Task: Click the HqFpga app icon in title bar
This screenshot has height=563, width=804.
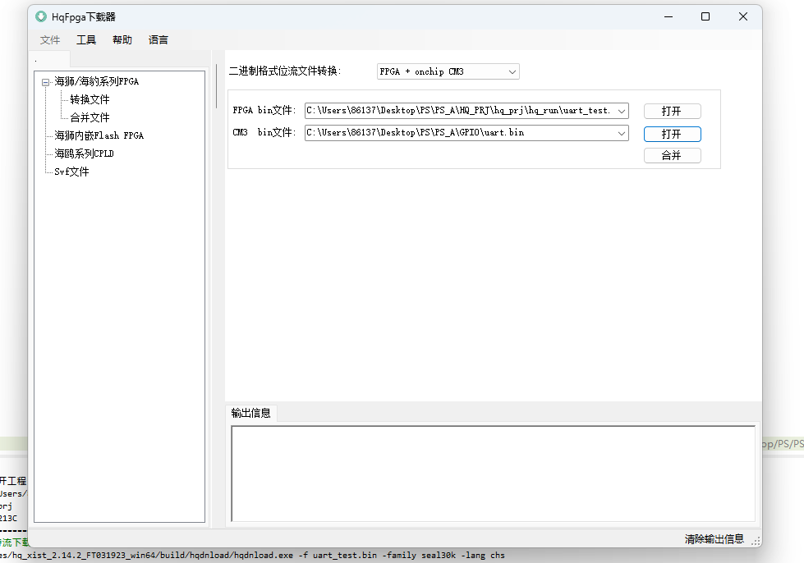Action: pyautogui.click(x=41, y=16)
